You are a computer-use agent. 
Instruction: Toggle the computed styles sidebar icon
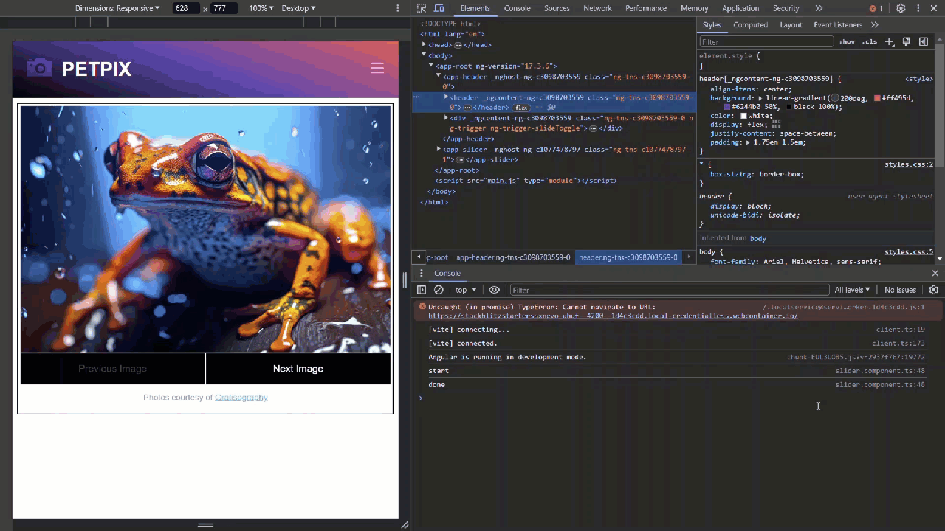(x=924, y=41)
